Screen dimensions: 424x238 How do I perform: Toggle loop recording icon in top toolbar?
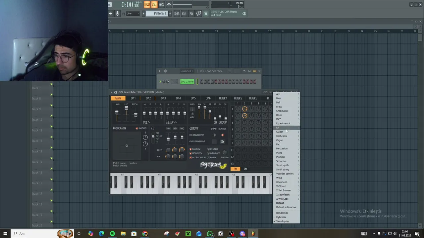pos(162,4)
